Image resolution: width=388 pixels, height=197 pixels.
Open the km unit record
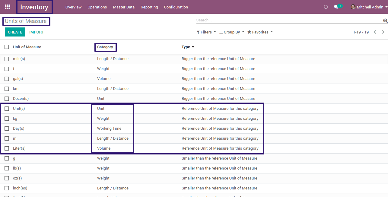pyautogui.click(x=16, y=89)
